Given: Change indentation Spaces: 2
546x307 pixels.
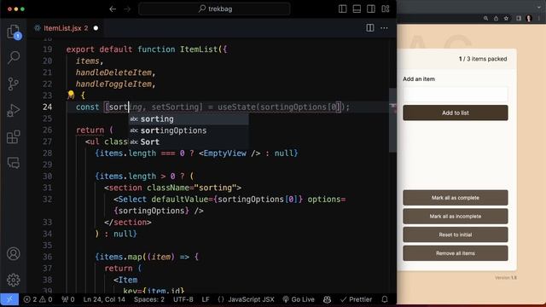Looking at the screenshot, I should [x=149, y=299].
